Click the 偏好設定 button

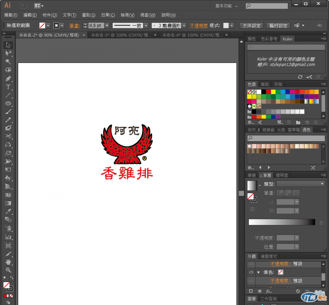click(278, 25)
